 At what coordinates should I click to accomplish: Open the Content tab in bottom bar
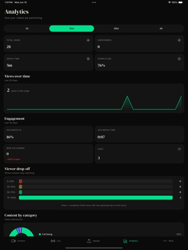tap(18, 241)
